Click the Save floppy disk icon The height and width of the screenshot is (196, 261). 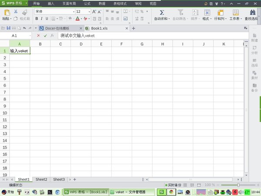[9, 28]
